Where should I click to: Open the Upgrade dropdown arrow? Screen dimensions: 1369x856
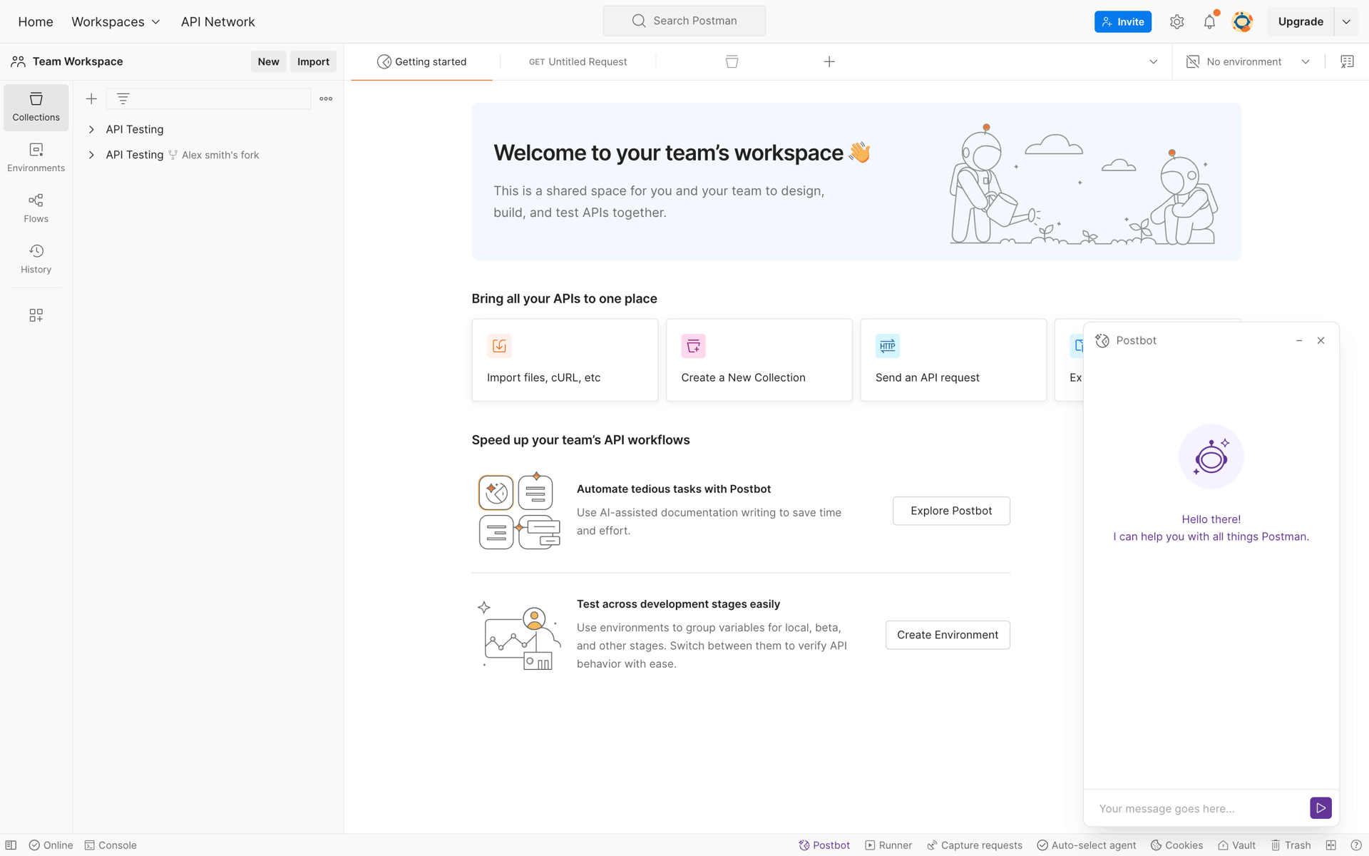click(1346, 21)
